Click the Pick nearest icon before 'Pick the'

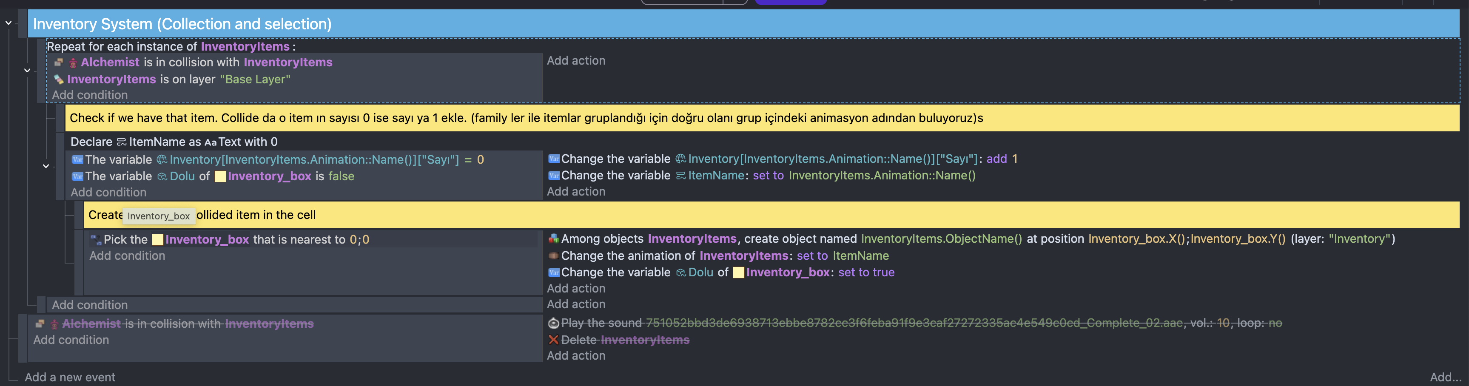95,239
